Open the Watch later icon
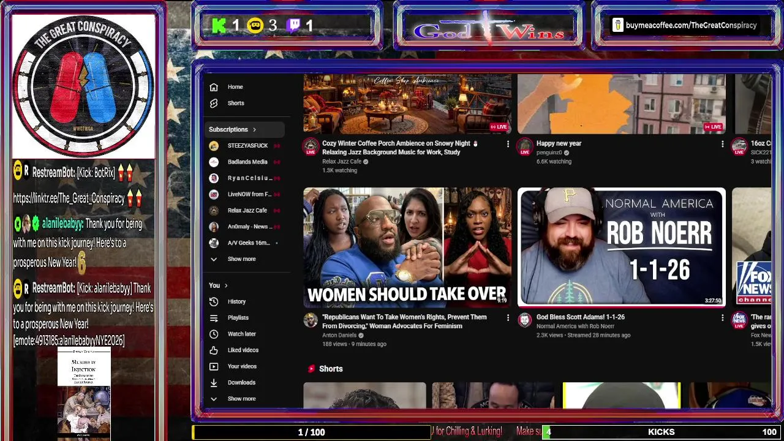Screen dimensions: 784x441 click(214, 334)
